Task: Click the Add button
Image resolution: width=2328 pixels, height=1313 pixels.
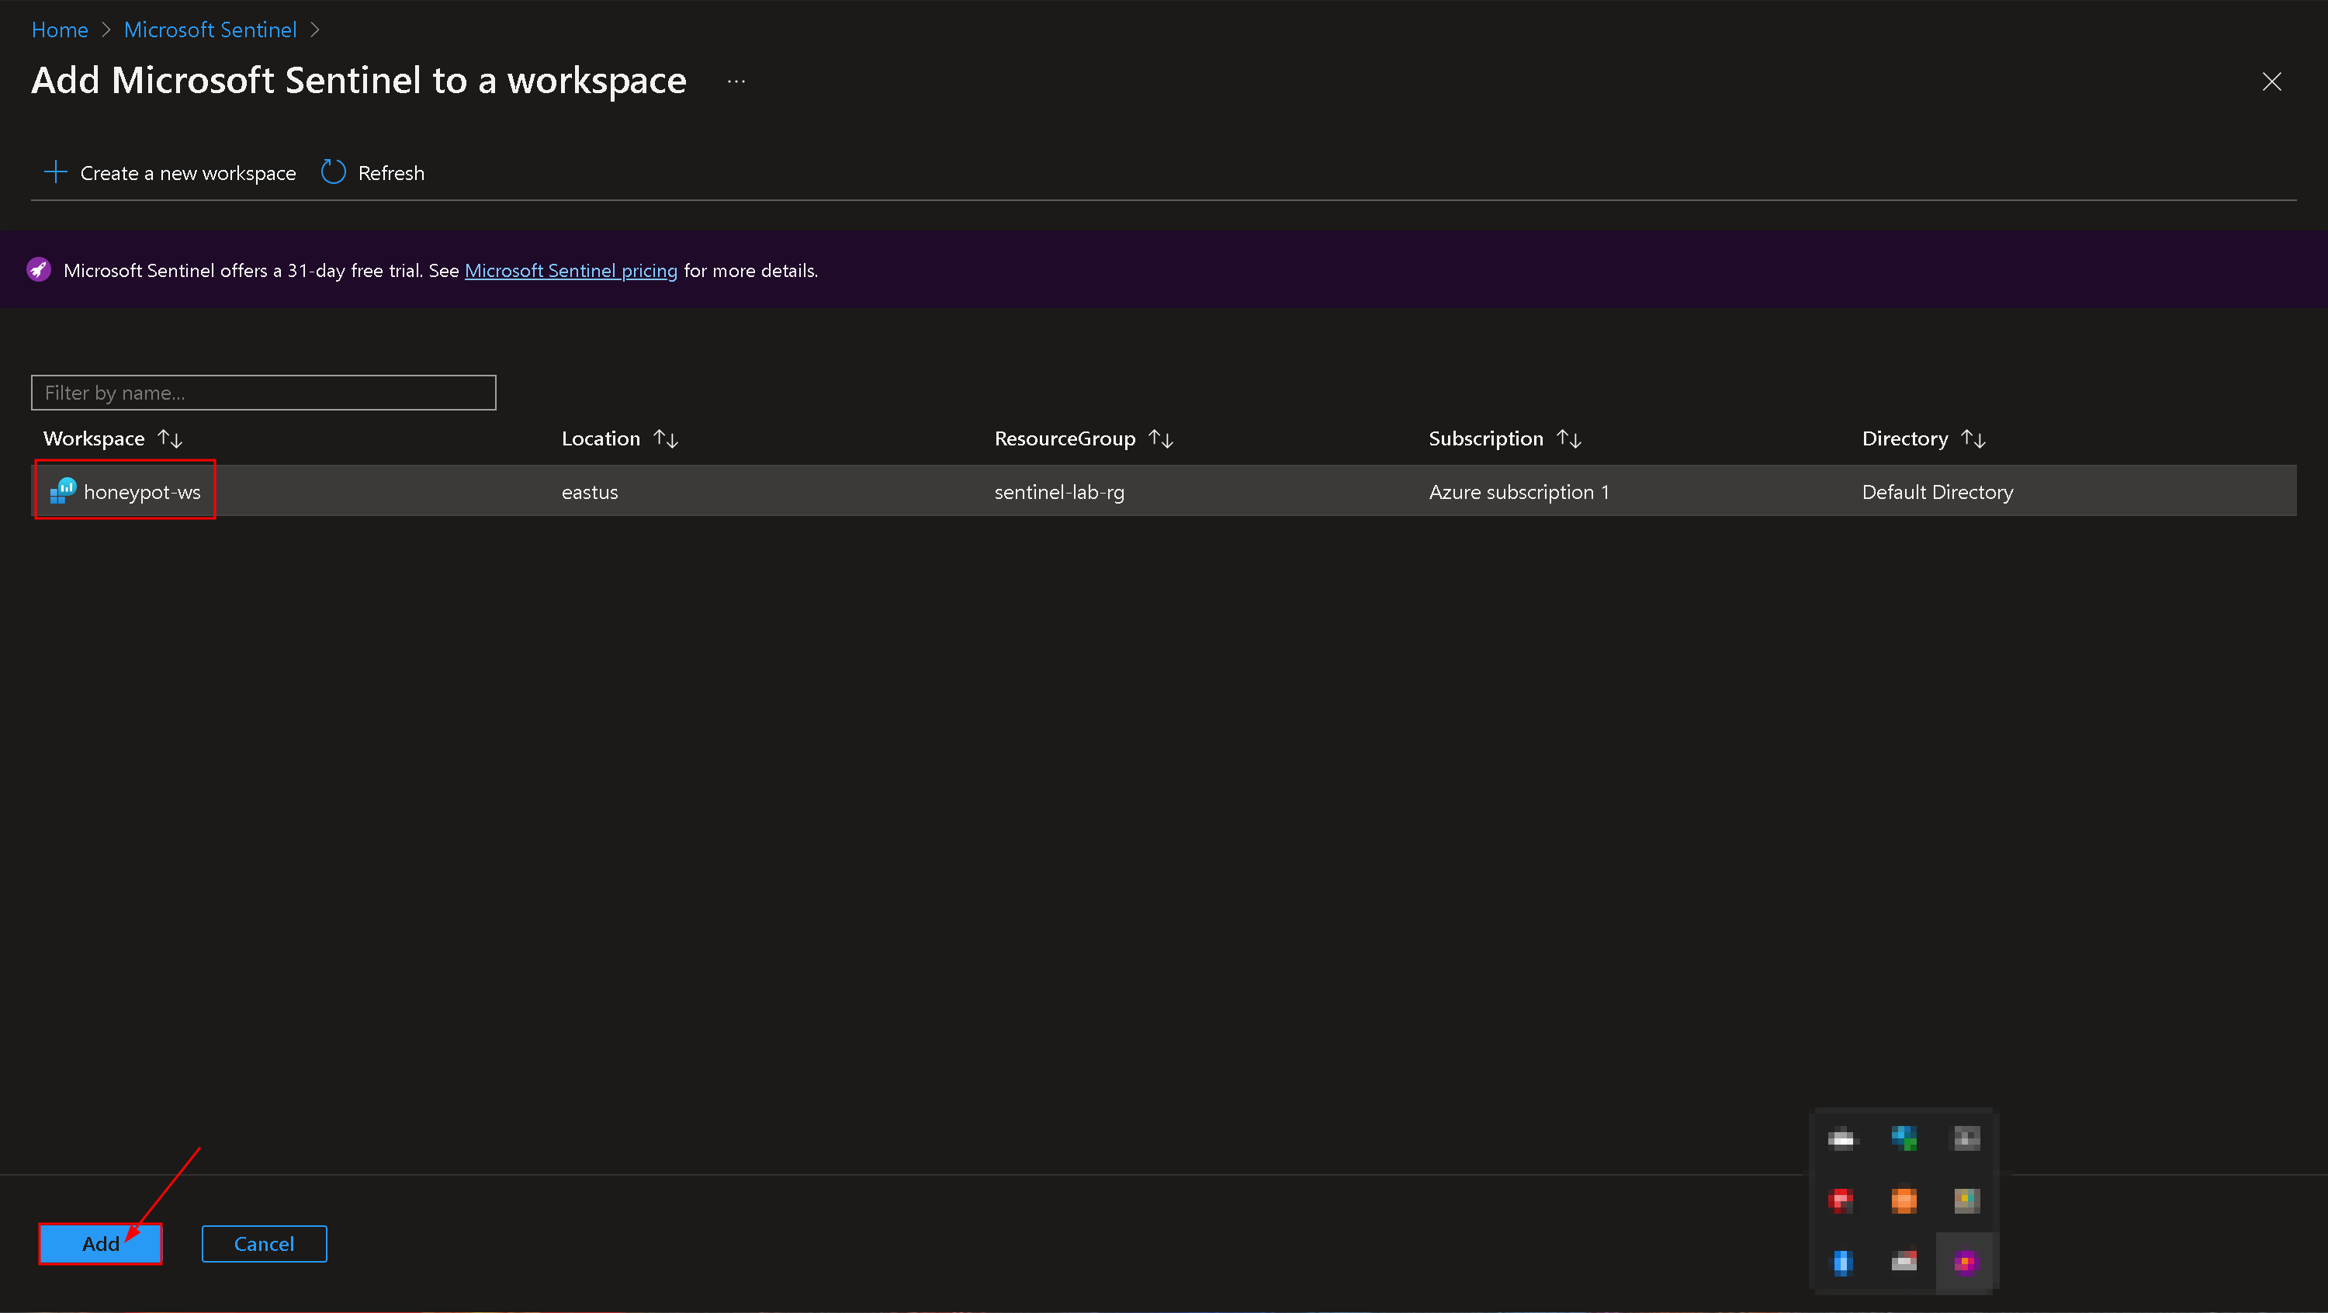Action: (100, 1243)
